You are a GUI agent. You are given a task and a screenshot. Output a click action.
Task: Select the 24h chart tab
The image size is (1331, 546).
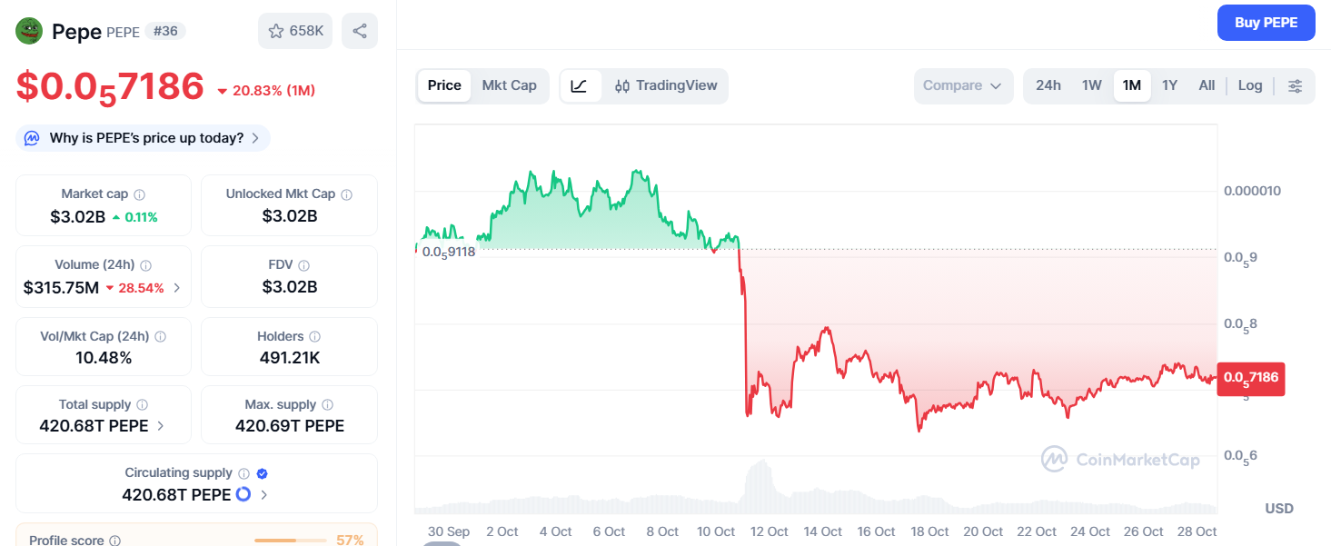1048,85
